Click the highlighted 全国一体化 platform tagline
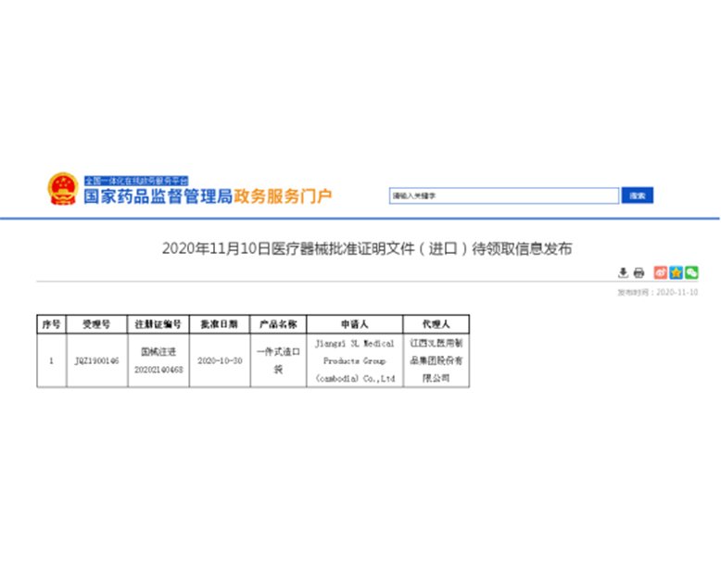The image size is (721, 568). [x=136, y=180]
